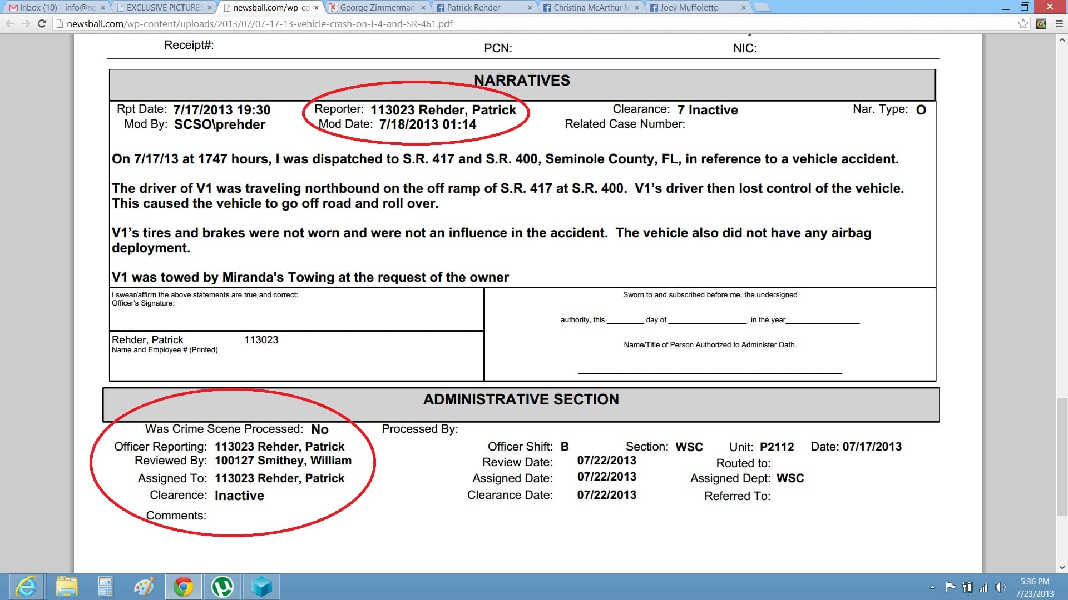Open File Explorer folder icon in the taskbar
This screenshot has width=1068, height=600.
pyautogui.click(x=67, y=587)
